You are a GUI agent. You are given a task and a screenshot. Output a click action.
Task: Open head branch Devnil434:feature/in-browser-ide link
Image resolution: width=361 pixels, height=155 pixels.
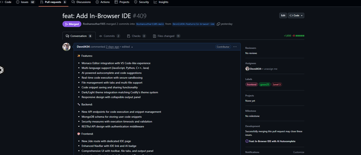pyautogui.click(x=194, y=24)
